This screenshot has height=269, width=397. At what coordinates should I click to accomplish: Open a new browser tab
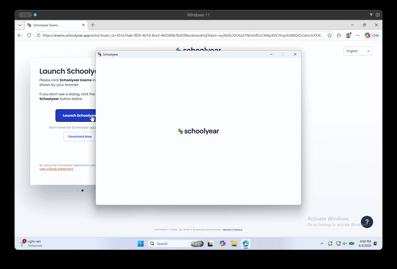click(93, 25)
